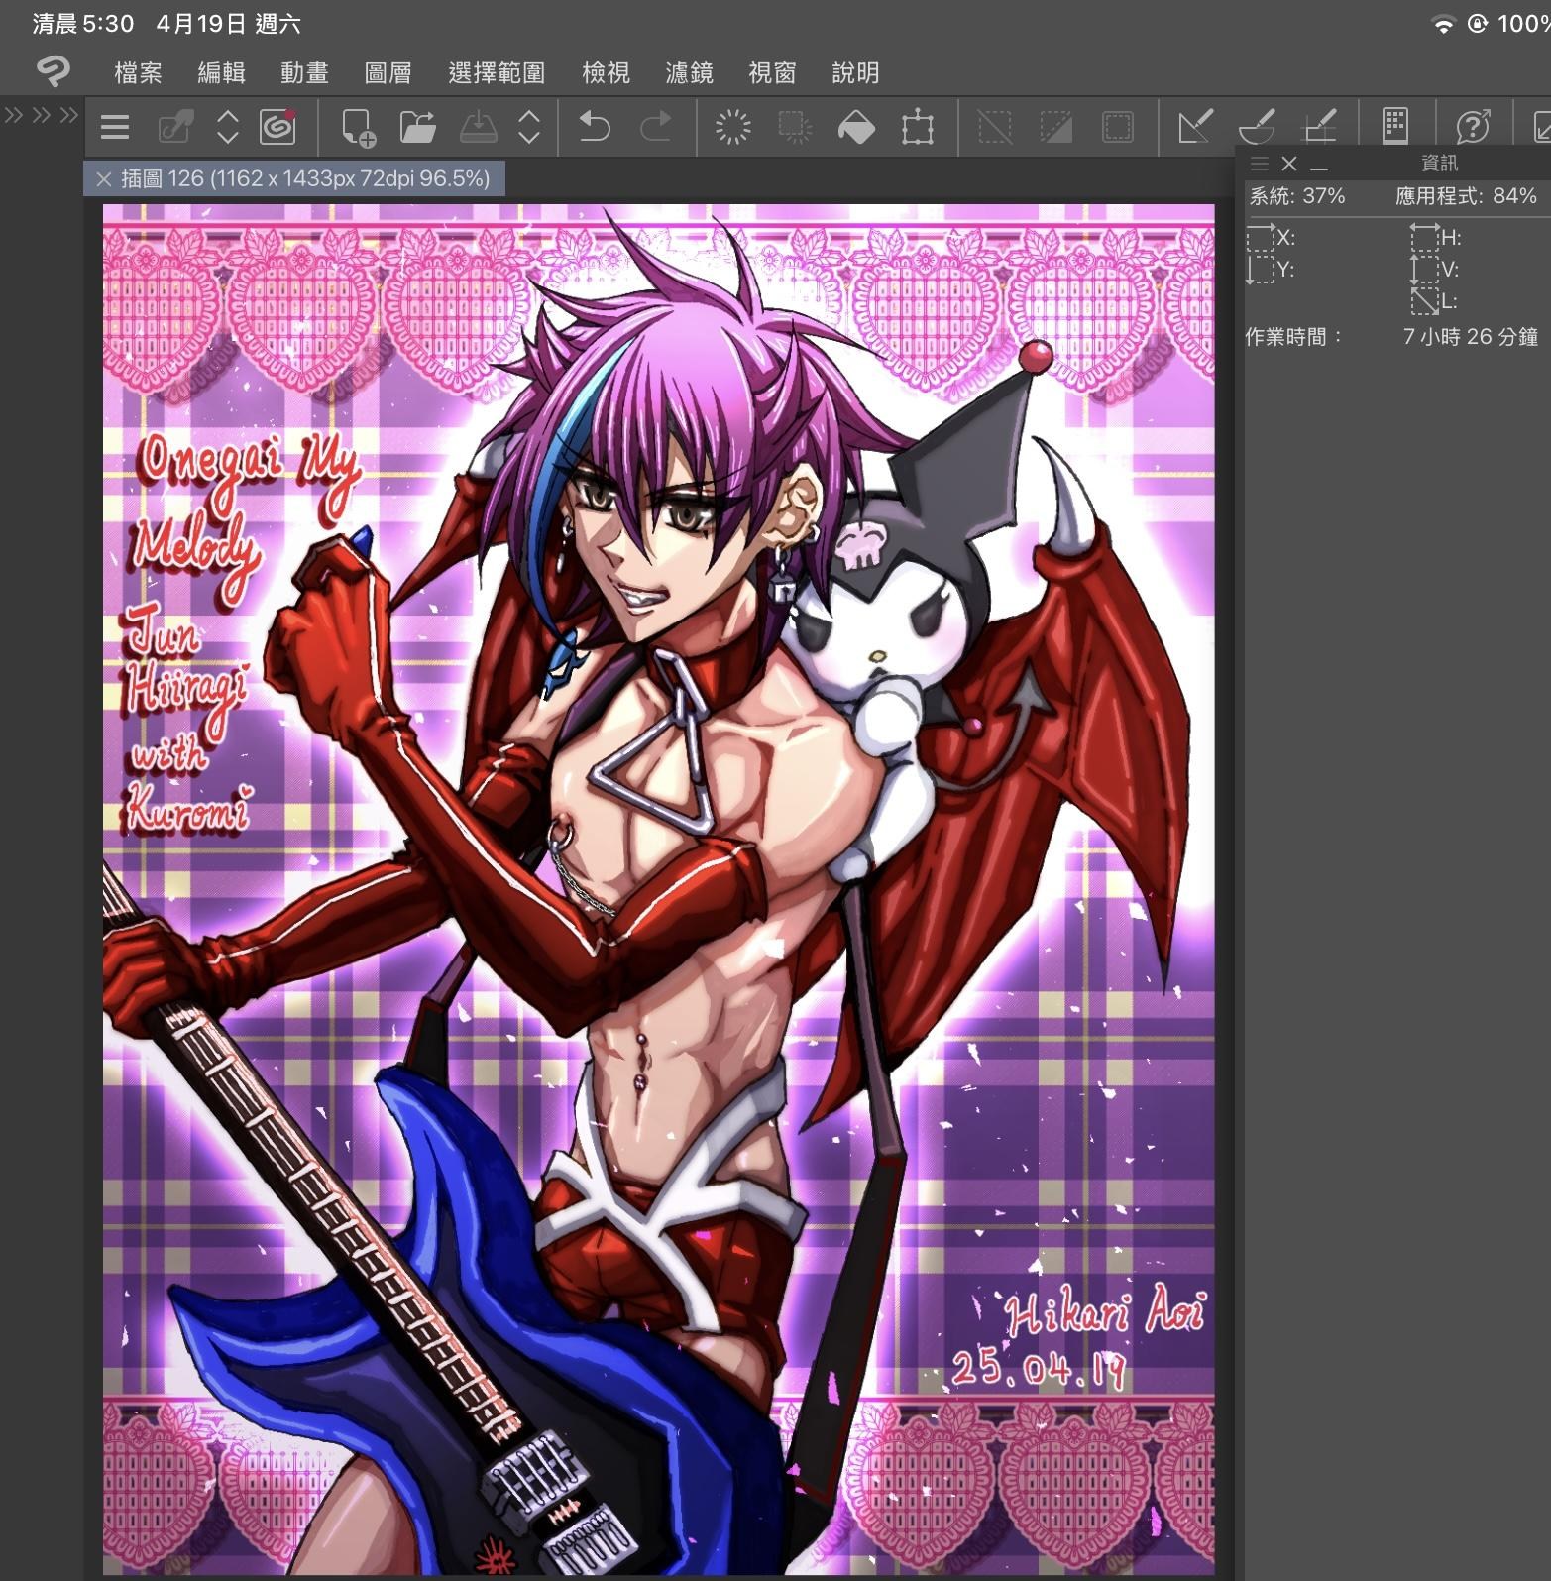Toggle Snap to Special Ruler
The width and height of the screenshot is (1551, 1581).
click(x=1257, y=127)
